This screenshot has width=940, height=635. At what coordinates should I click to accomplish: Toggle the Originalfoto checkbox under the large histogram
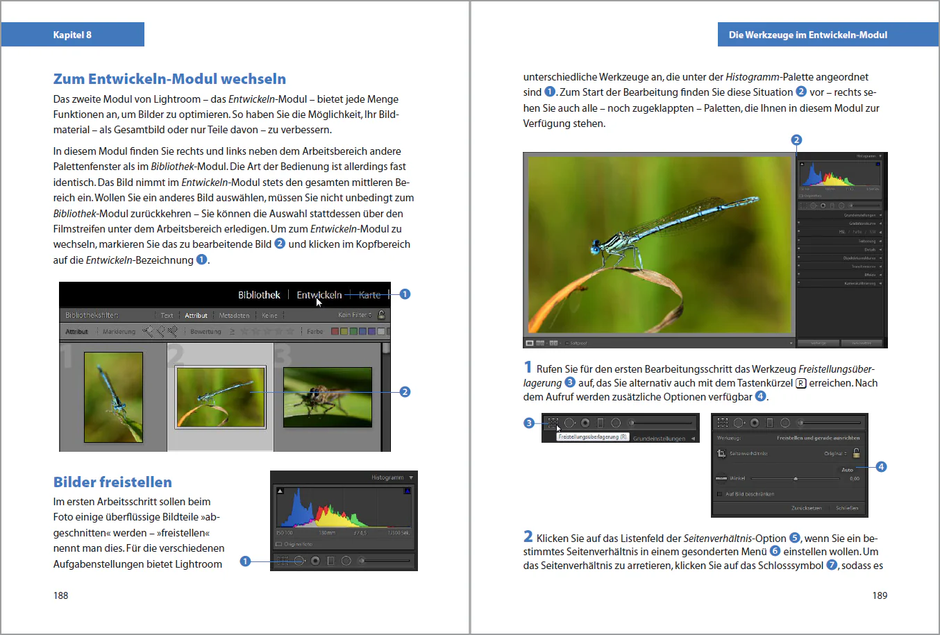pos(279,544)
